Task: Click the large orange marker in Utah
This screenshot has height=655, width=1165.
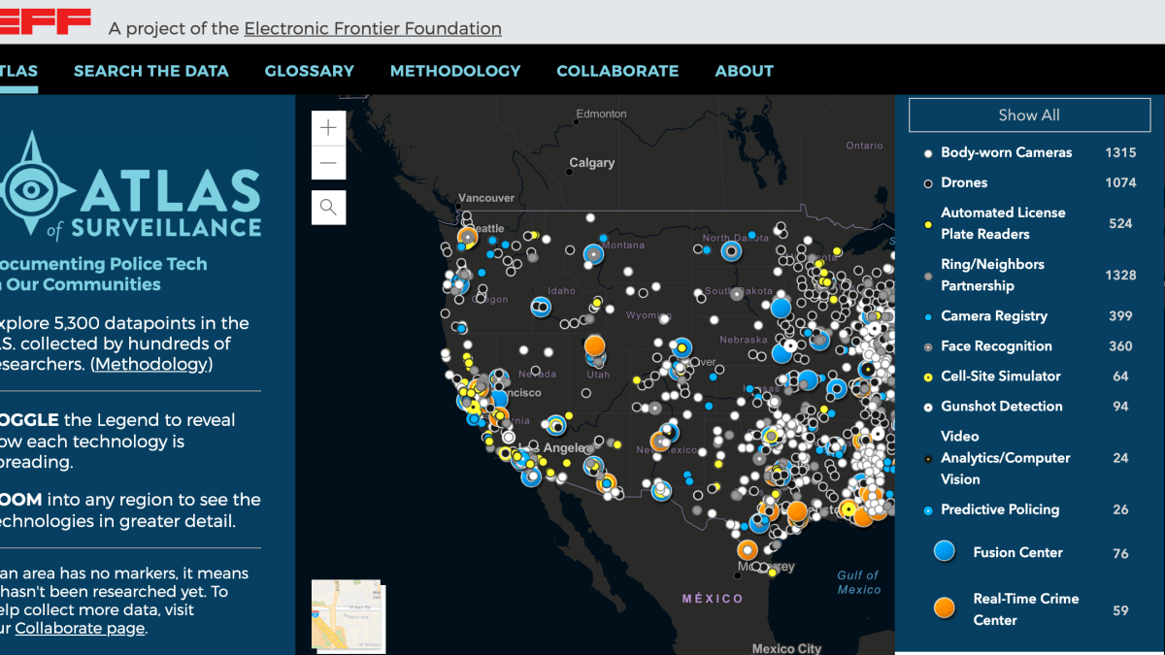Action: click(595, 344)
